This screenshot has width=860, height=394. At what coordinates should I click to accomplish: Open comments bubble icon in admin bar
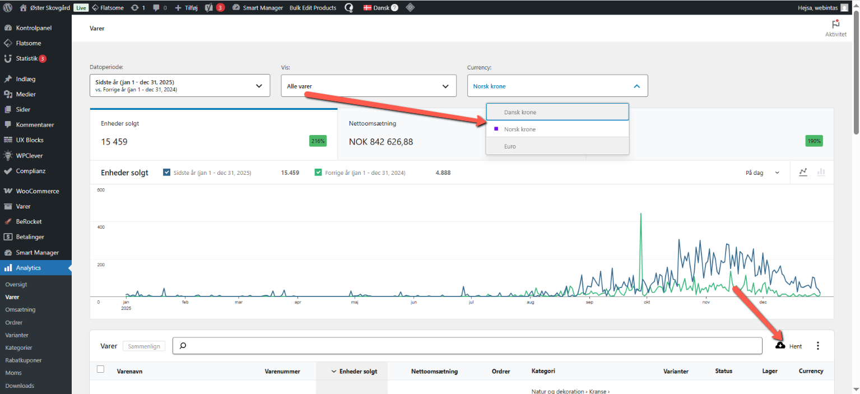click(156, 8)
